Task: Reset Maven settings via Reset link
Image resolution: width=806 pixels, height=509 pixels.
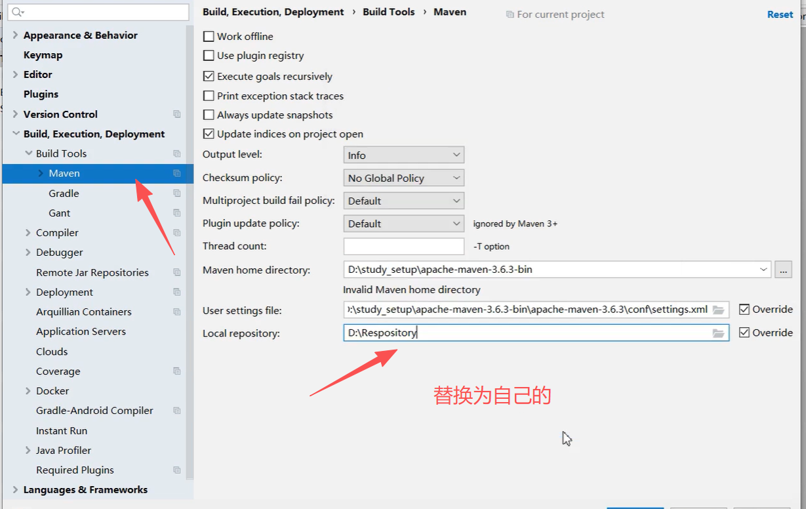Action: coord(780,14)
